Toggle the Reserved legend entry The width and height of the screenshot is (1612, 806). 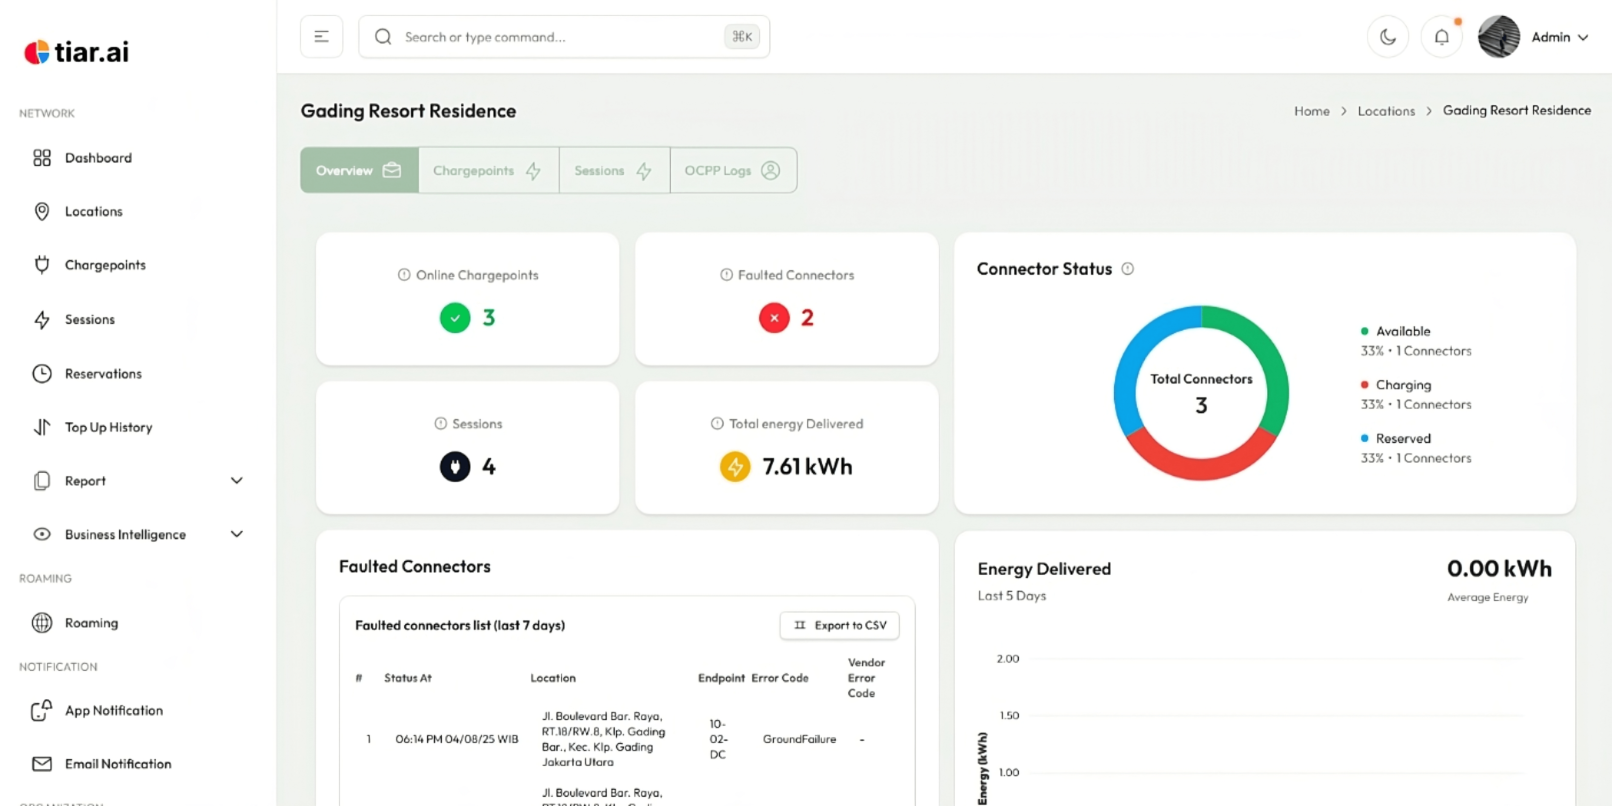[x=1402, y=438]
